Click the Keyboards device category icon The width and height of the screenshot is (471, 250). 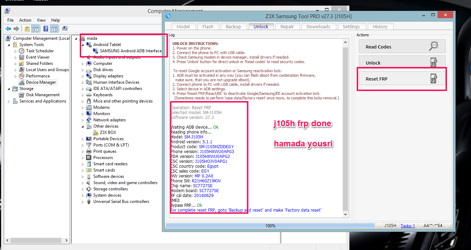click(x=89, y=95)
